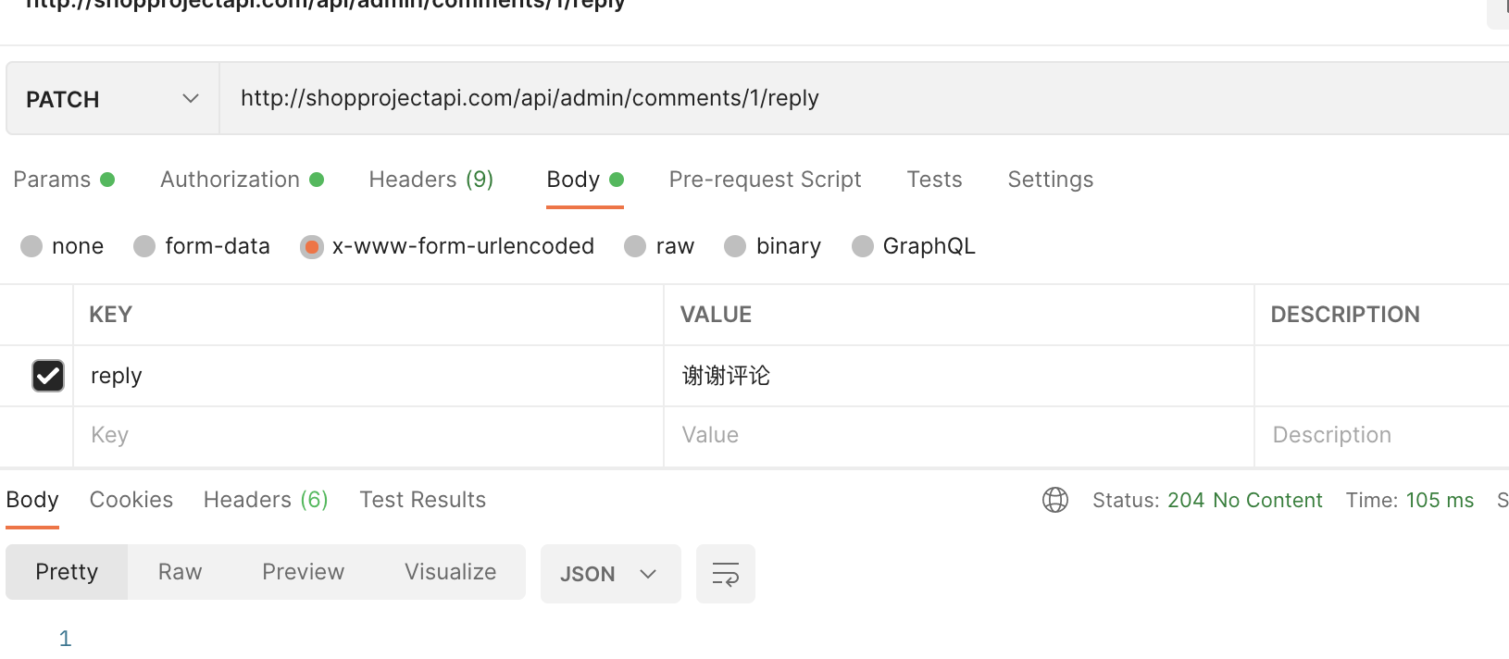The height and width of the screenshot is (659, 1509).
Task: Open the request Headers (9) tab
Action: coord(431,180)
